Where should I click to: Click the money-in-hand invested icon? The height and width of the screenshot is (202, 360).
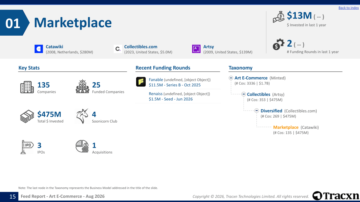pos(279,17)
